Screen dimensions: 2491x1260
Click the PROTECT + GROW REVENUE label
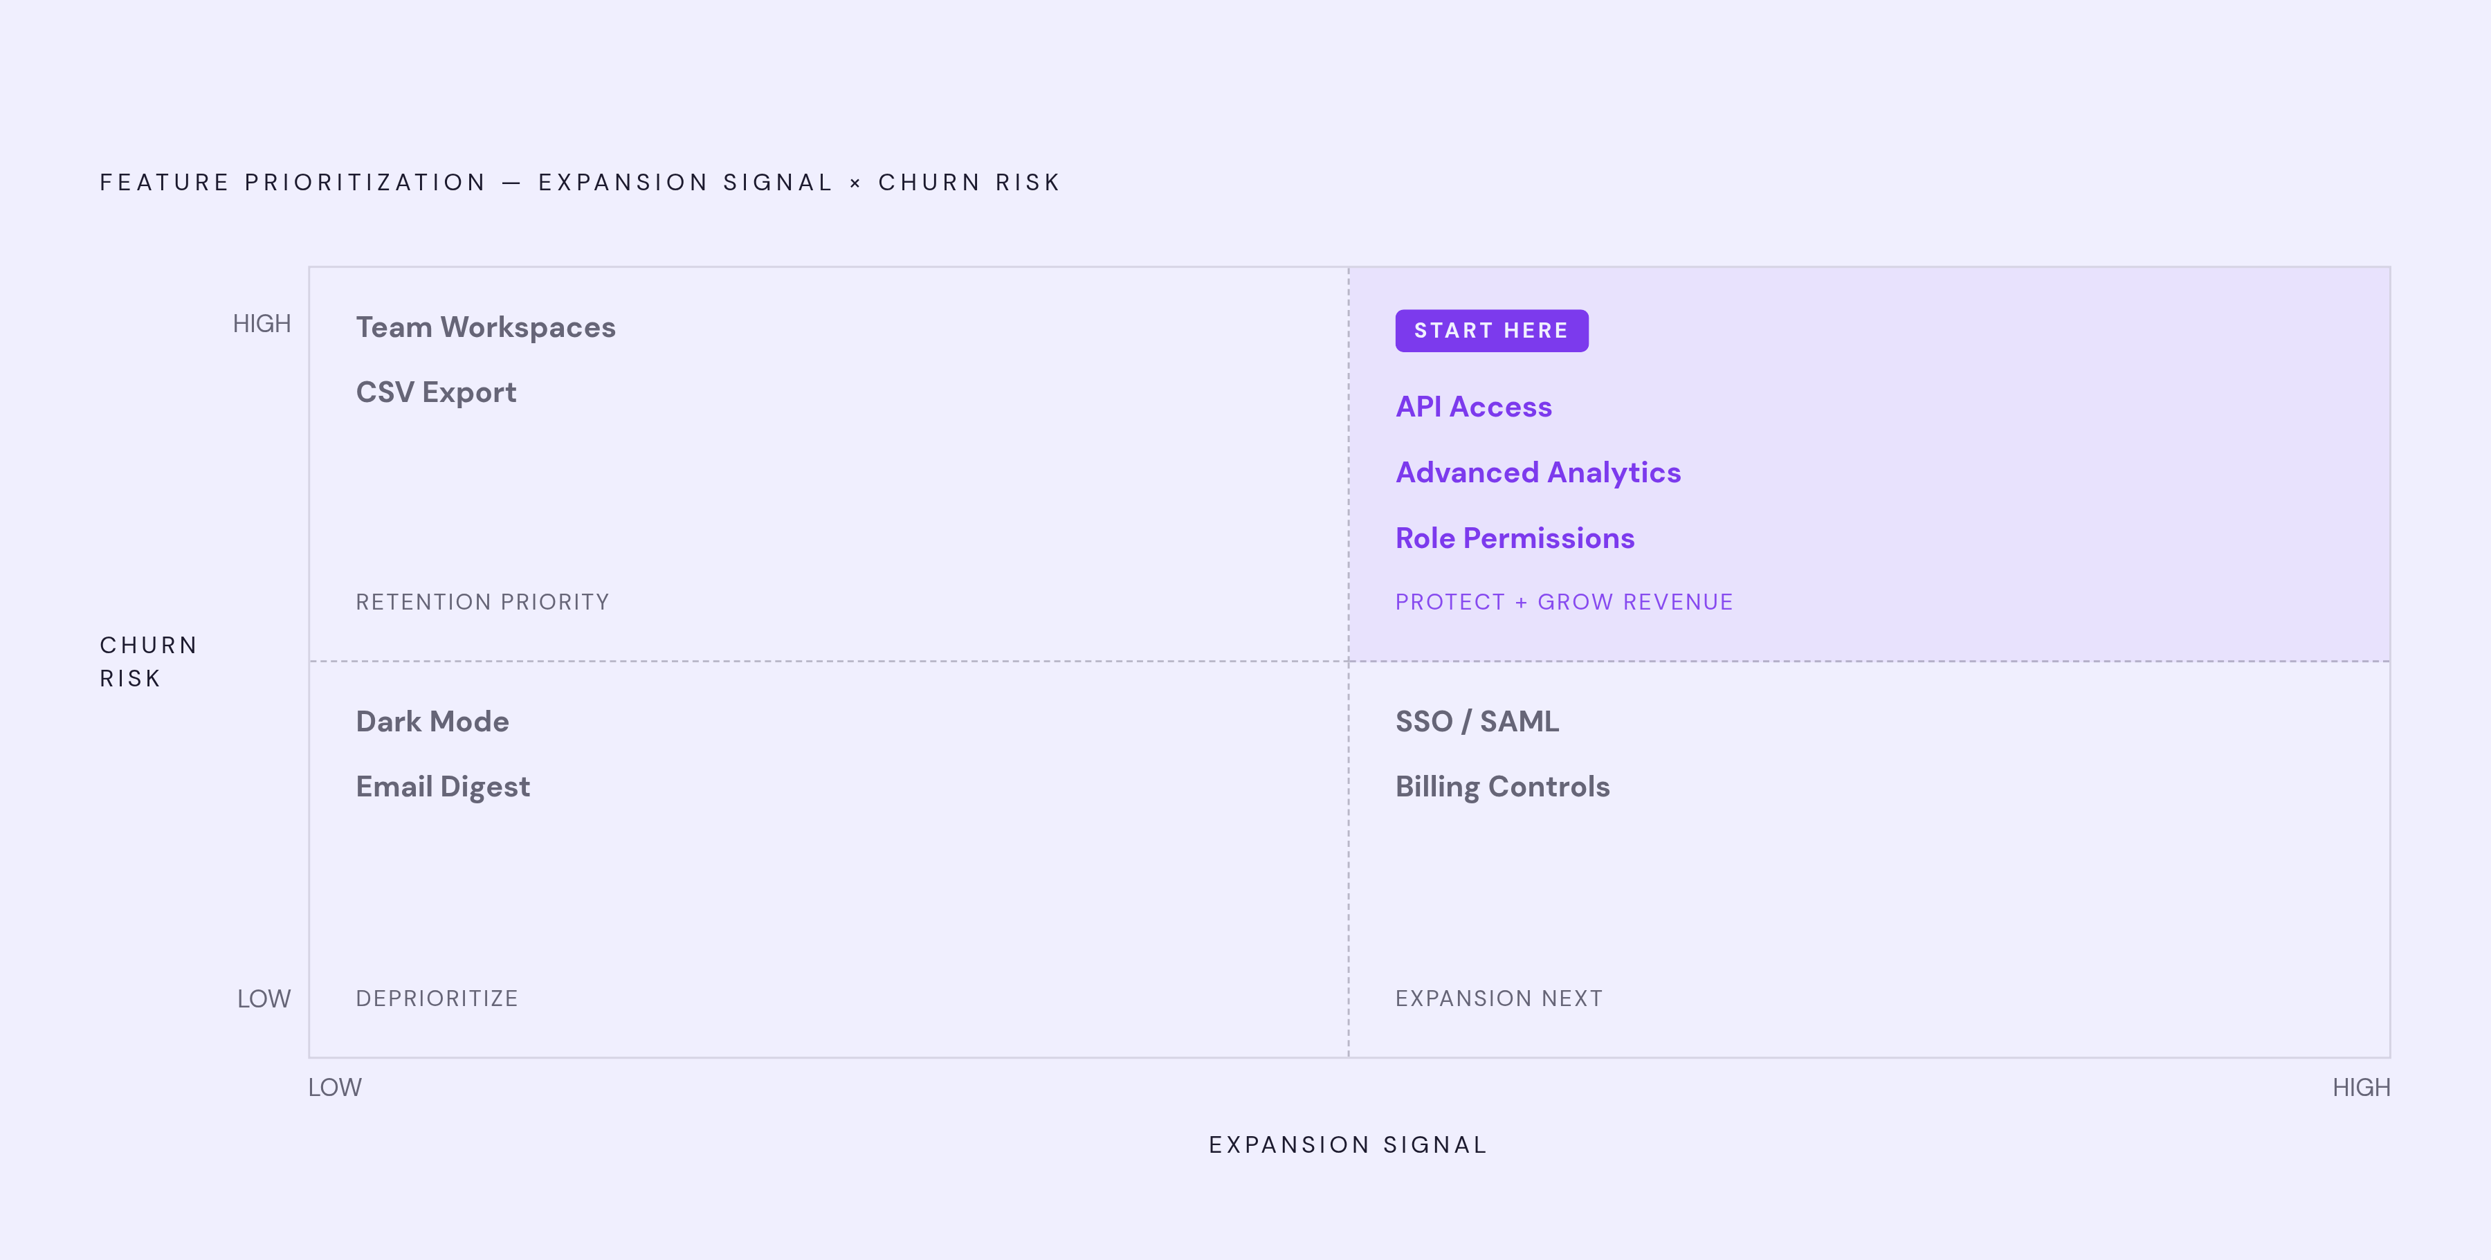point(1564,601)
